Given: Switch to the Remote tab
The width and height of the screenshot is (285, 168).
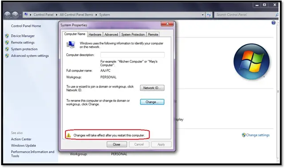Looking at the screenshot, I should [x=153, y=34].
